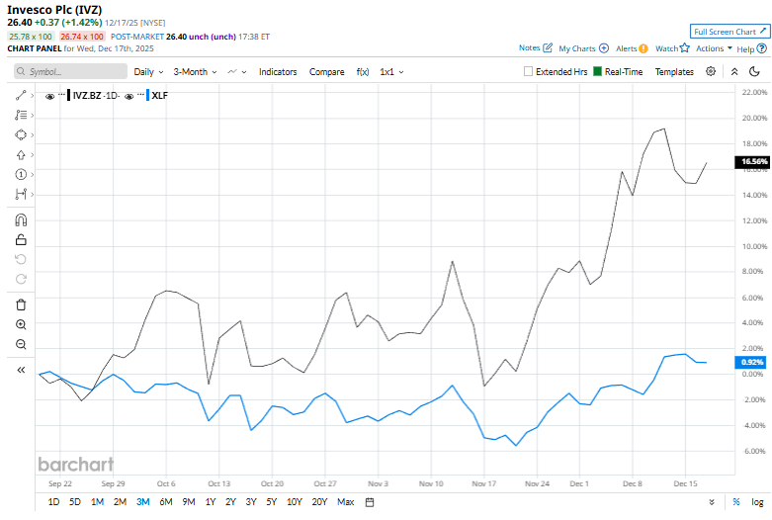Click the Notes edit icon

(x=548, y=47)
